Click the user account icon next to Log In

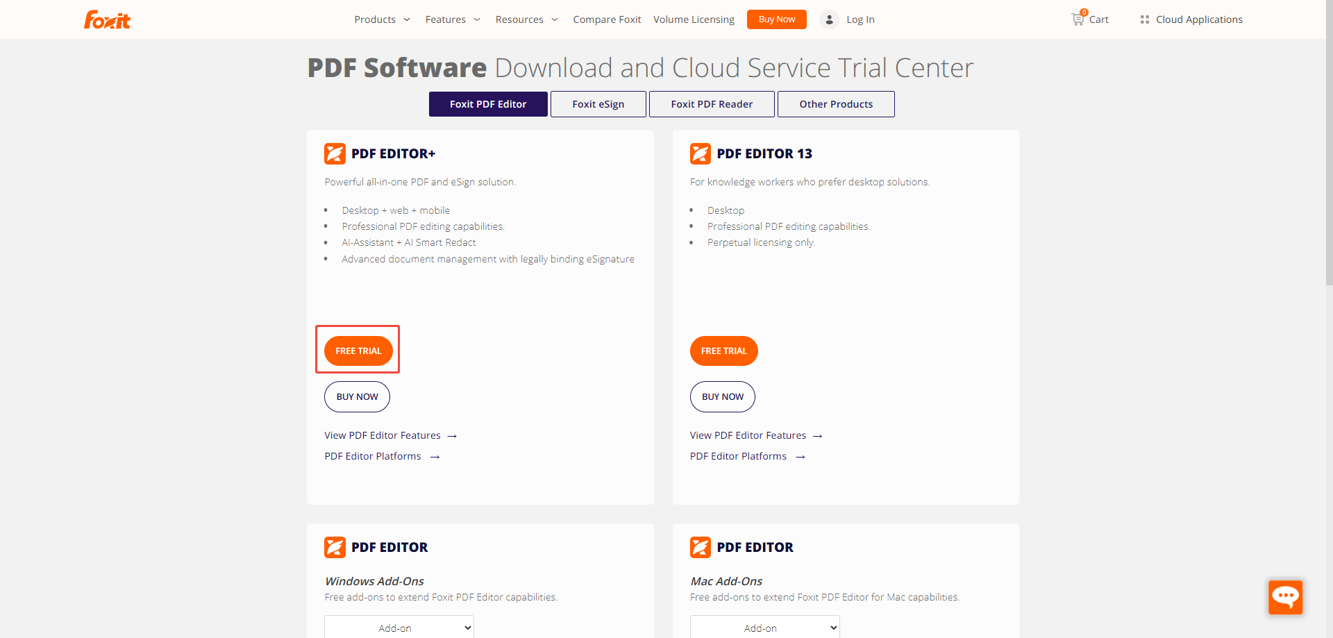(829, 19)
